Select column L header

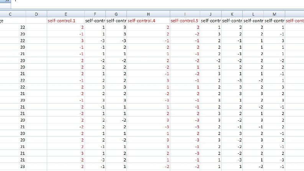coord(253,14)
